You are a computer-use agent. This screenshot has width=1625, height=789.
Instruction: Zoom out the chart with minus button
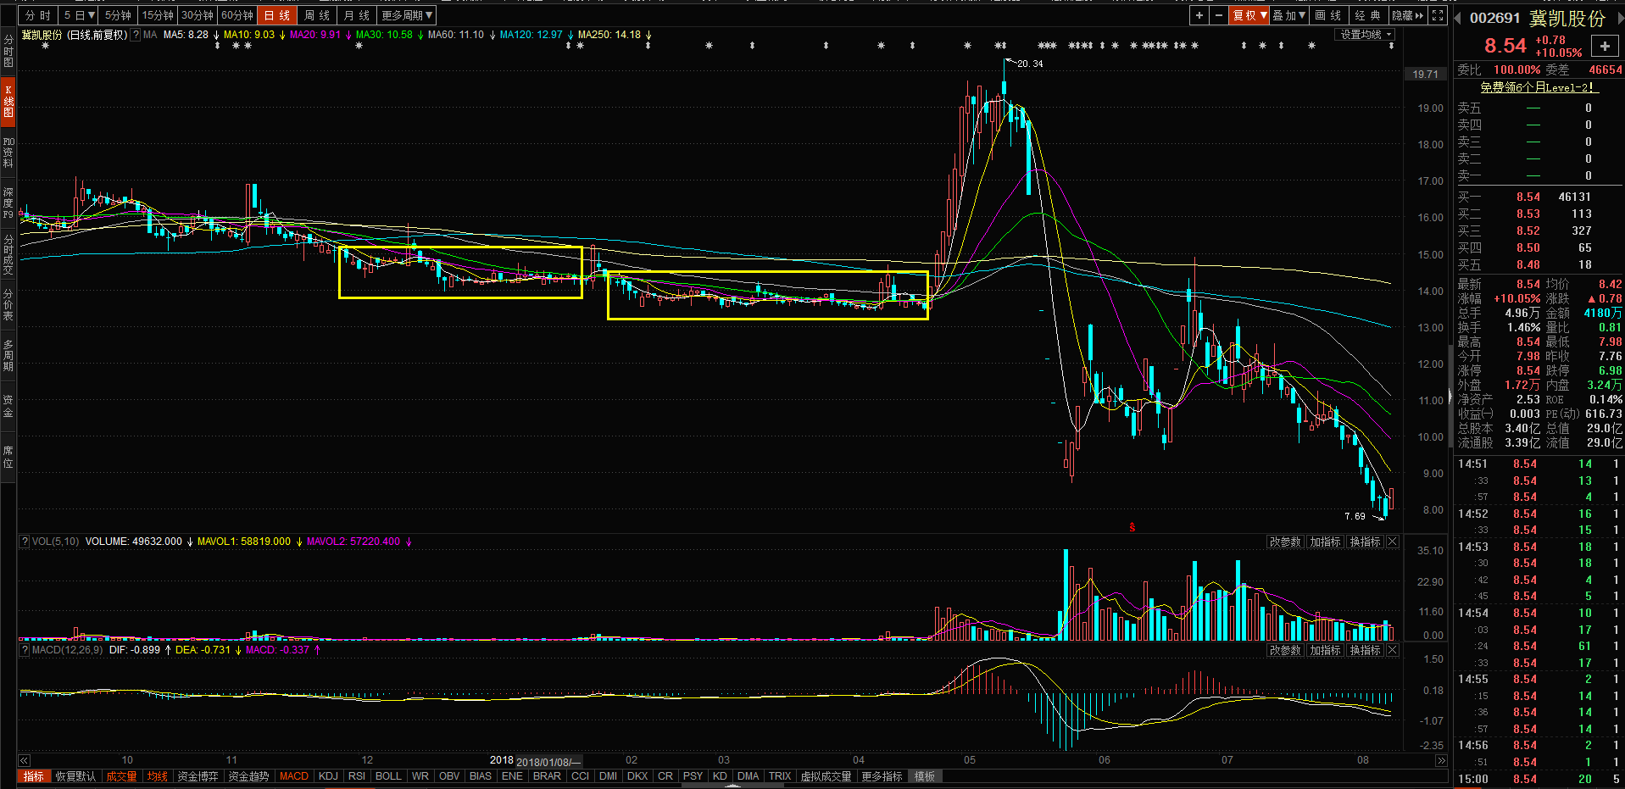click(x=1219, y=15)
